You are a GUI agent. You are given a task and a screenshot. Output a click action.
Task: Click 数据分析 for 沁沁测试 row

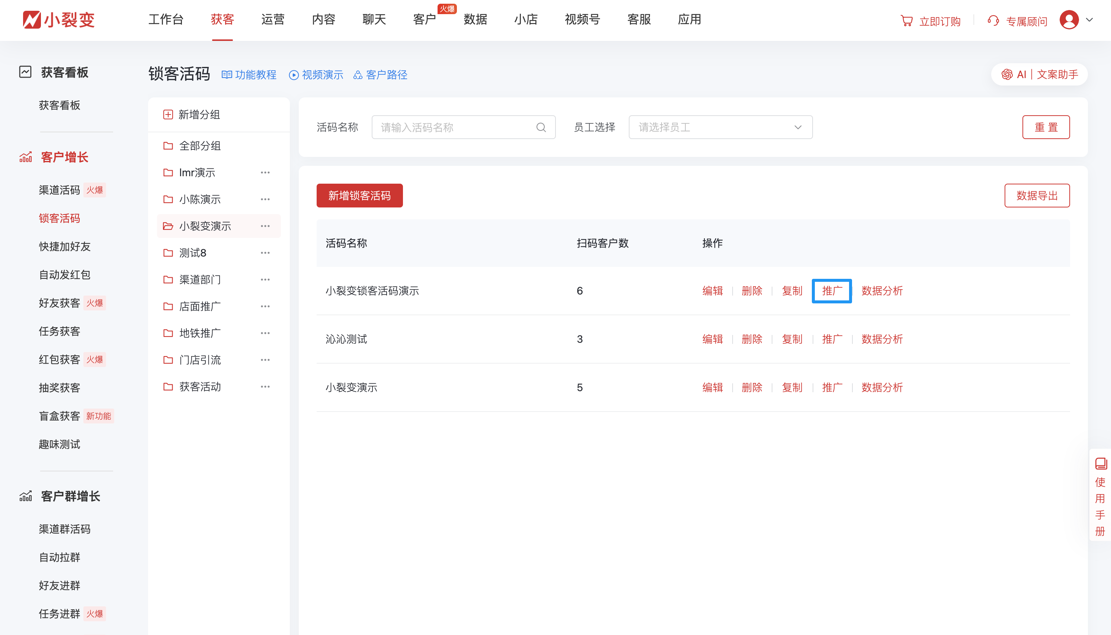click(881, 339)
